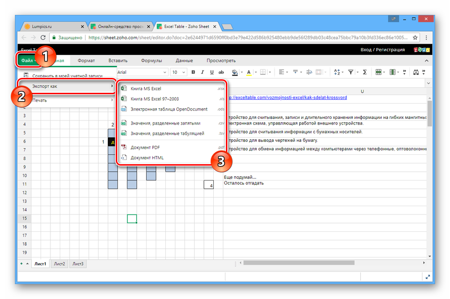Click the A-Z sort icon

pyautogui.click(x=337, y=72)
